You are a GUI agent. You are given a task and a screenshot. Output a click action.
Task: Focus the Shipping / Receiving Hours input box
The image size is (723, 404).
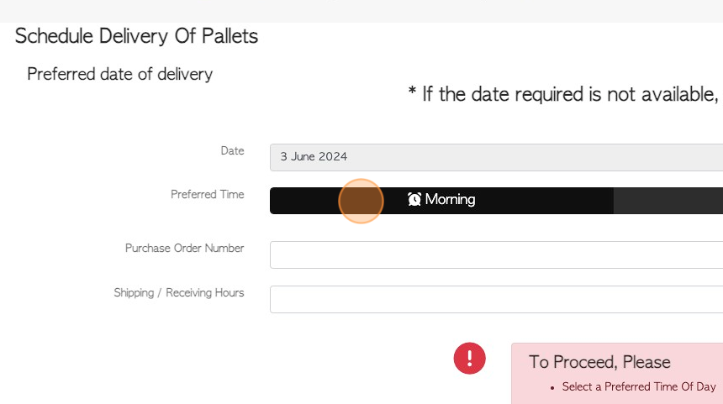[x=496, y=299]
